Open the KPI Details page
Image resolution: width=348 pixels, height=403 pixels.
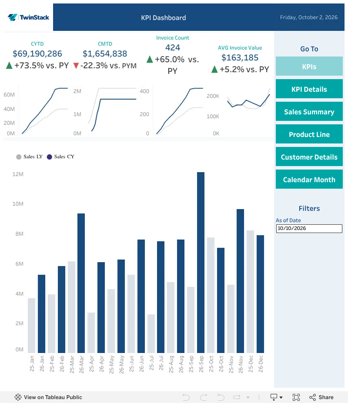coord(309,89)
